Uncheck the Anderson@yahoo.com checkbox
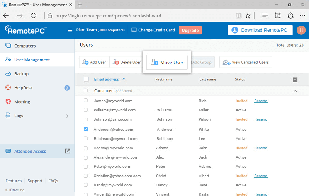The height and width of the screenshot is (196, 309). [86, 129]
